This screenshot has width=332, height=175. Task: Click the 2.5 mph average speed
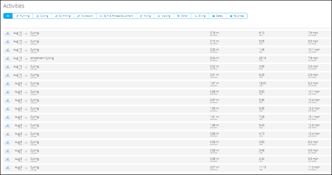tap(313, 67)
